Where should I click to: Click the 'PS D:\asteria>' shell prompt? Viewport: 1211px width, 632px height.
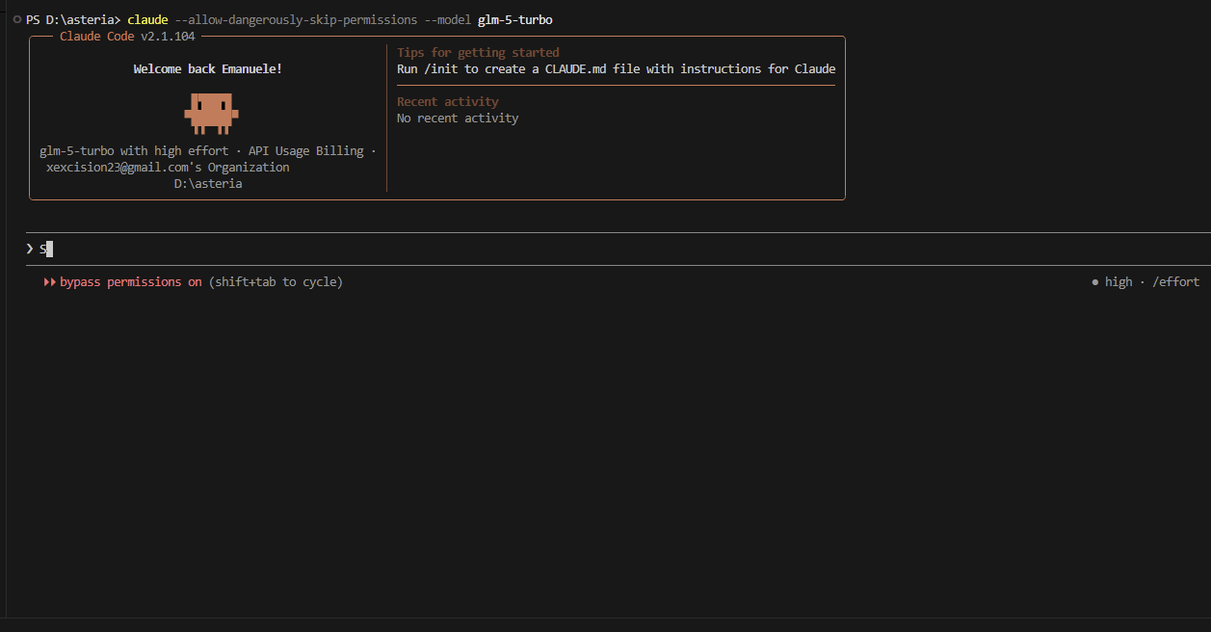pos(73,20)
